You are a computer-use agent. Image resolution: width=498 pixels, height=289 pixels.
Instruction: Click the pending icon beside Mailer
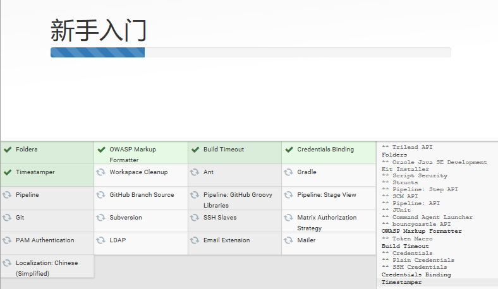point(288,240)
